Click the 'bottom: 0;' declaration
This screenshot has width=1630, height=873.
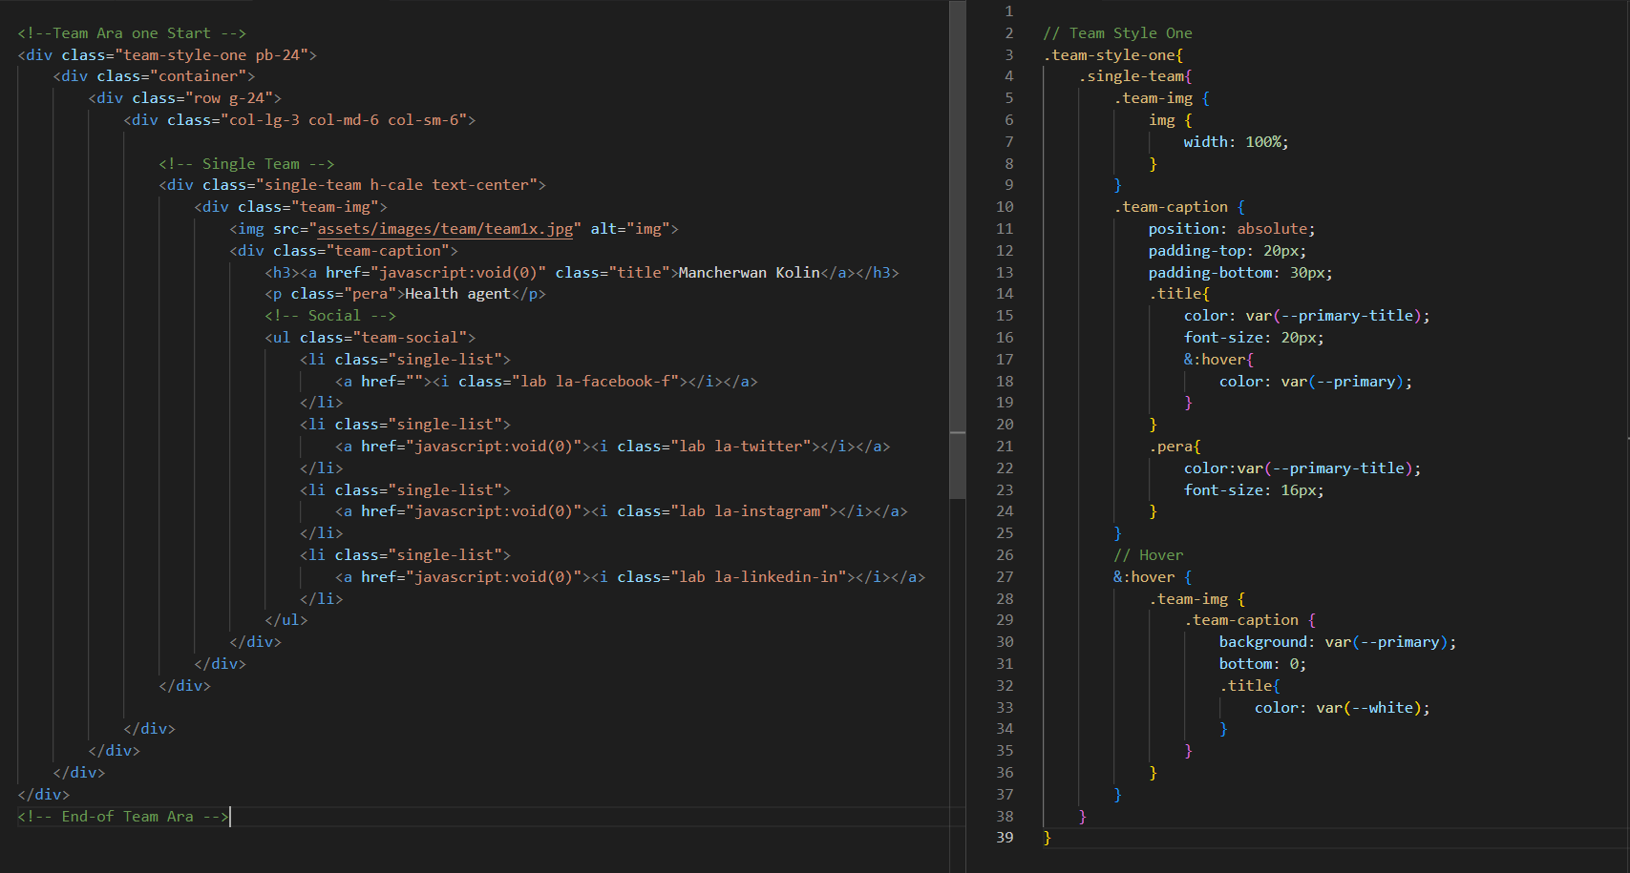(x=1263, y=664)
